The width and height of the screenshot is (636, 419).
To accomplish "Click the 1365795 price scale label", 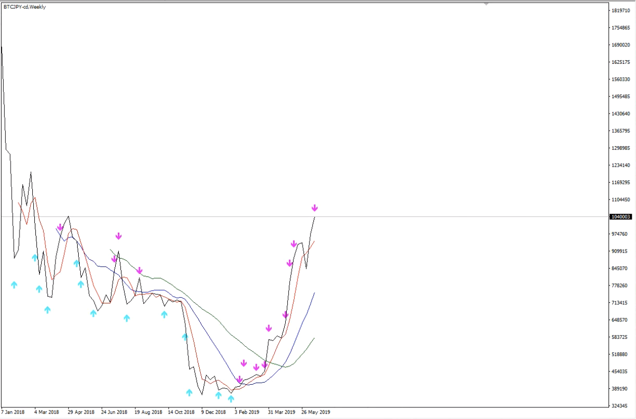I will point(620,131).
